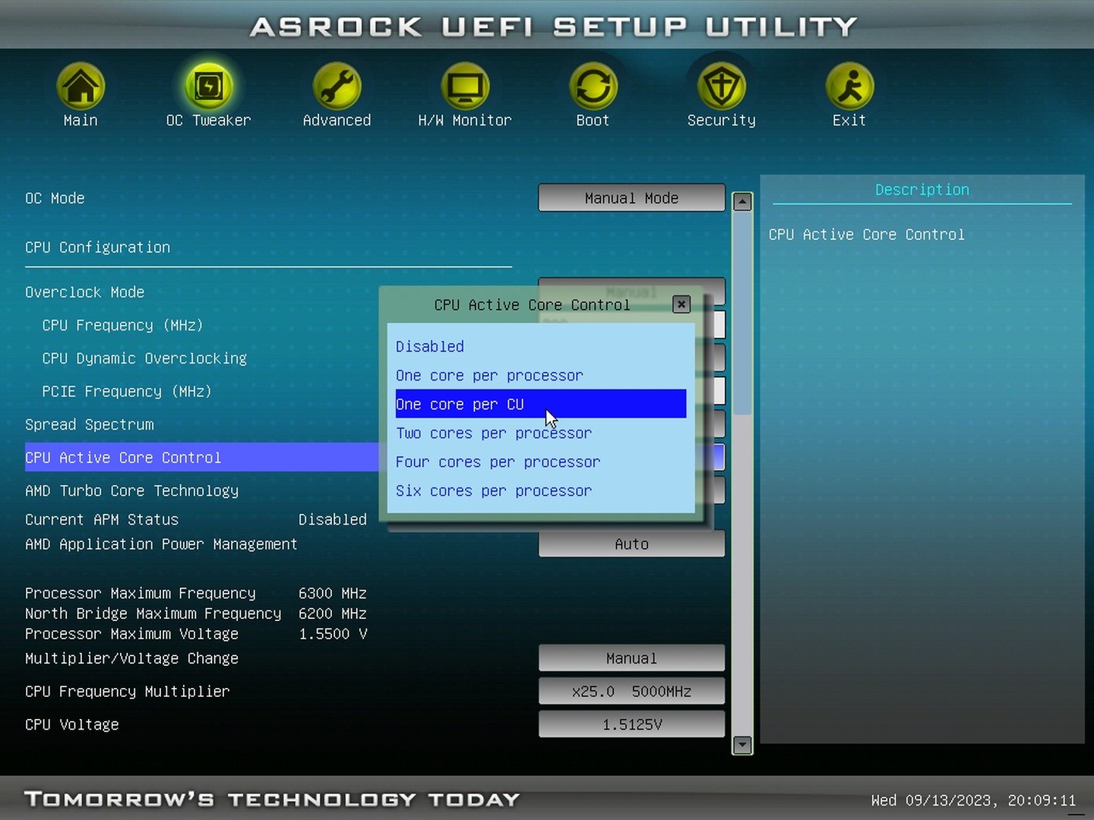Go to the Boot refresh icon
This screenshot has width=1094, height=820.
593,87
